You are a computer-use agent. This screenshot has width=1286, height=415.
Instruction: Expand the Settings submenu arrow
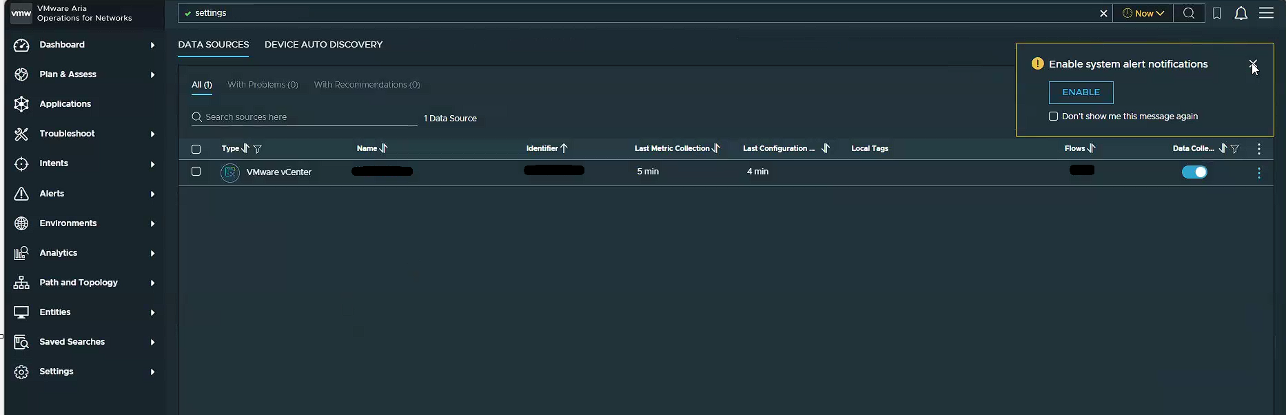click(152, 372)
